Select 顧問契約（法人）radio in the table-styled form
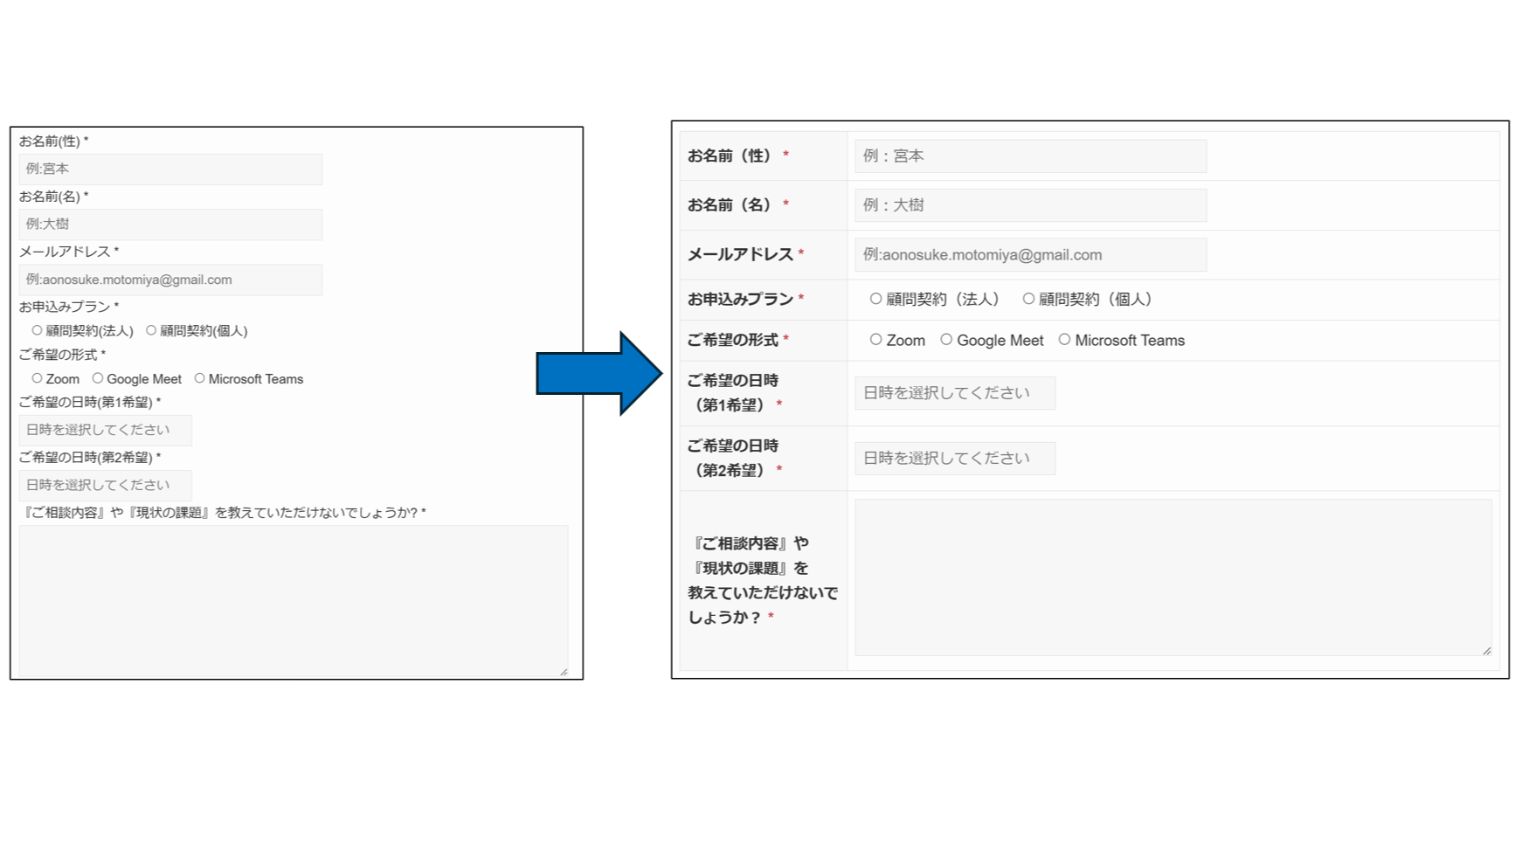Image resolution: width=1522 pixels, height=857 pixels. pyautogui.click(x=875, y=299)
